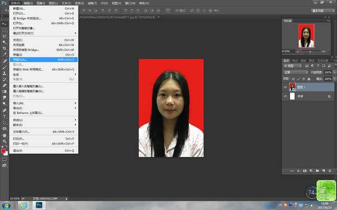Close the open document tab
337x210 pixels.
pyautogui.click(x=158, y=17)
